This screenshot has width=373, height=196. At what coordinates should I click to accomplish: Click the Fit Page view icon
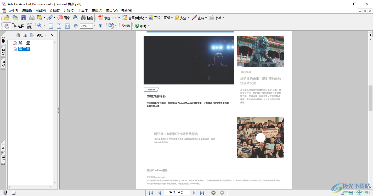[x=59, y=26]
